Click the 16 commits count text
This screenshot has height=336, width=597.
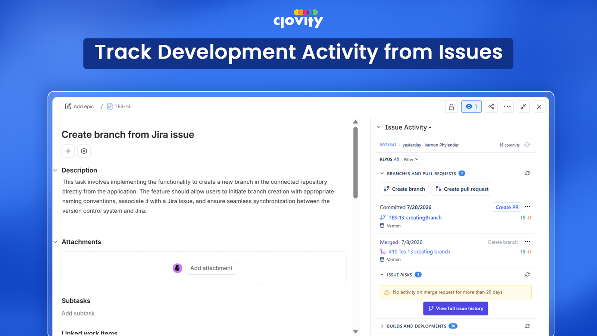[509, 145]
